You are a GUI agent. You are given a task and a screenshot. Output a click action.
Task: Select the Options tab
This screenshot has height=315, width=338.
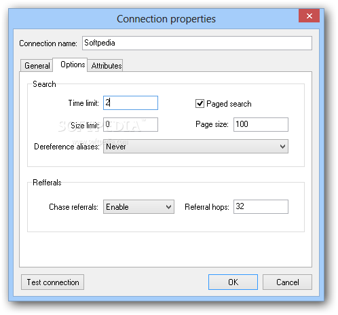tap(70, 64)
